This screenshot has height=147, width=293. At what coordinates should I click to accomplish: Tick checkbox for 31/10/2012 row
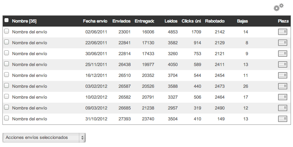[x=6, y=118]
